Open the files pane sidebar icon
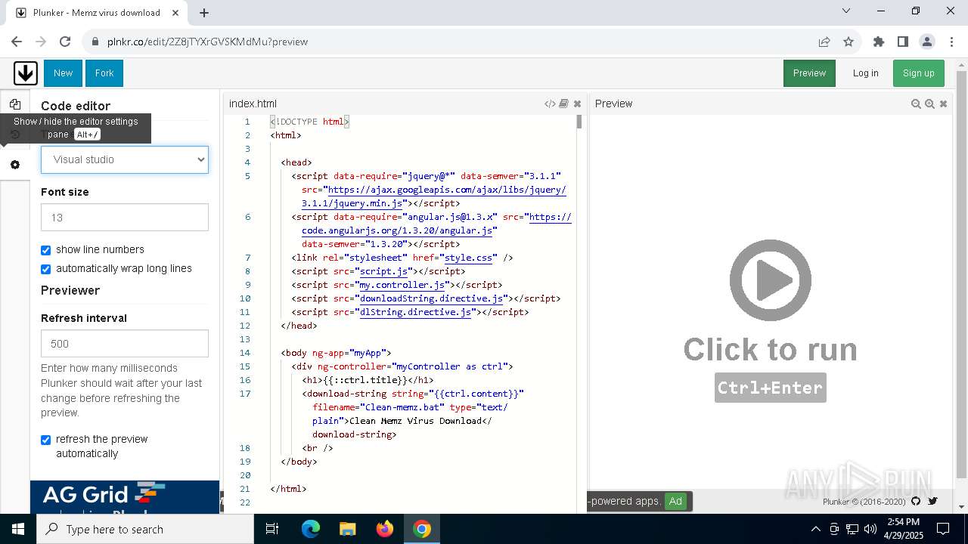Viewport: 968px width, 544px height. pos(15,104)
